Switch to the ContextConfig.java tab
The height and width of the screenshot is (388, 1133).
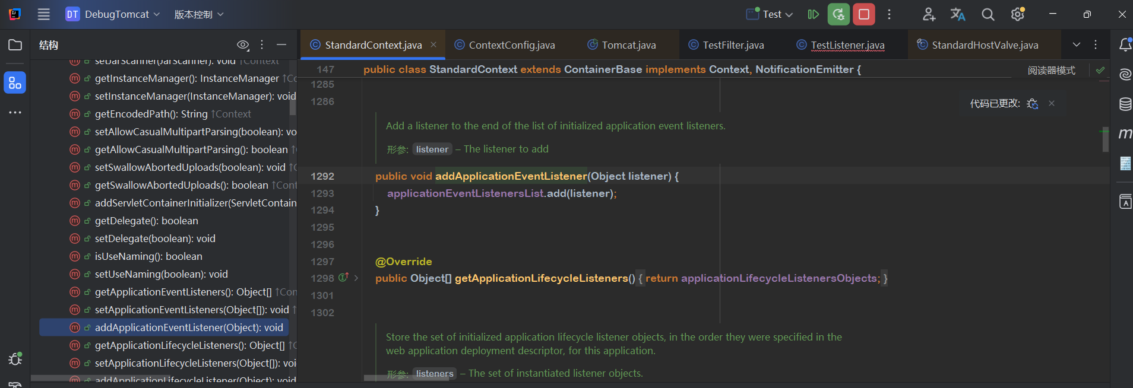pyautogui.click(x=511, y=45)
